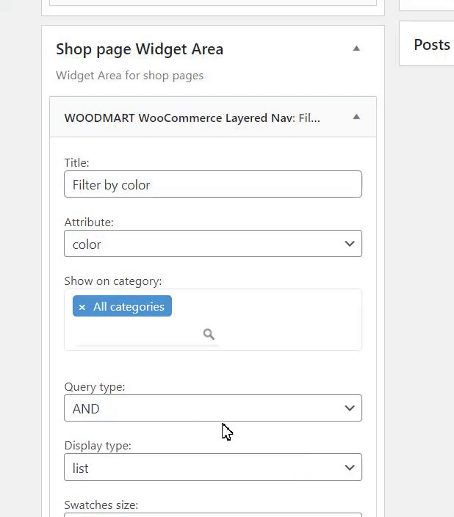Remove the All categories tag

[x=82, y=307]
